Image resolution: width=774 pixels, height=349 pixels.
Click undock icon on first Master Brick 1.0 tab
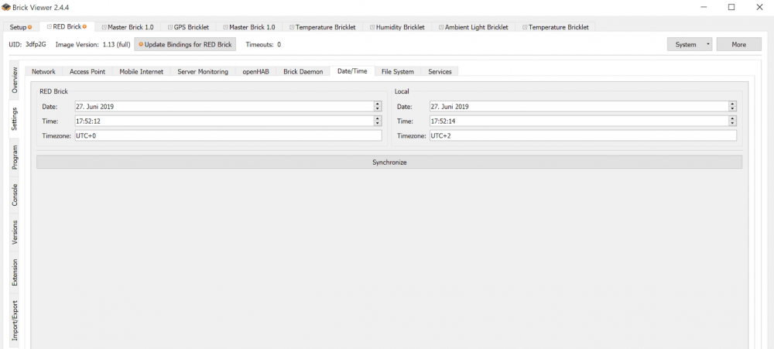pos(104,27)
